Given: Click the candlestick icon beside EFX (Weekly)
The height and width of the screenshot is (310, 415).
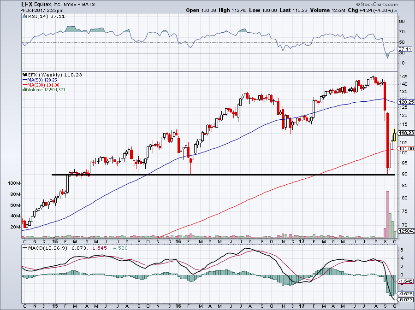Looking at the screenshot, I should pyautogui.click(x=25, y=75).
